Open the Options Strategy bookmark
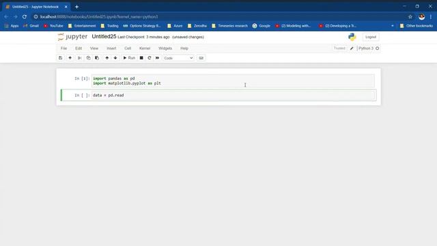 tap(142, 26)
